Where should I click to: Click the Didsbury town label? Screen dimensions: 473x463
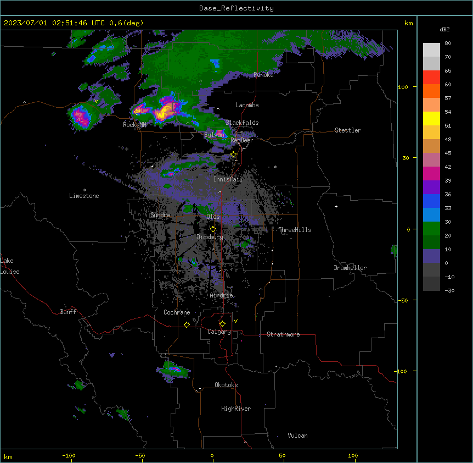[210, 237]
